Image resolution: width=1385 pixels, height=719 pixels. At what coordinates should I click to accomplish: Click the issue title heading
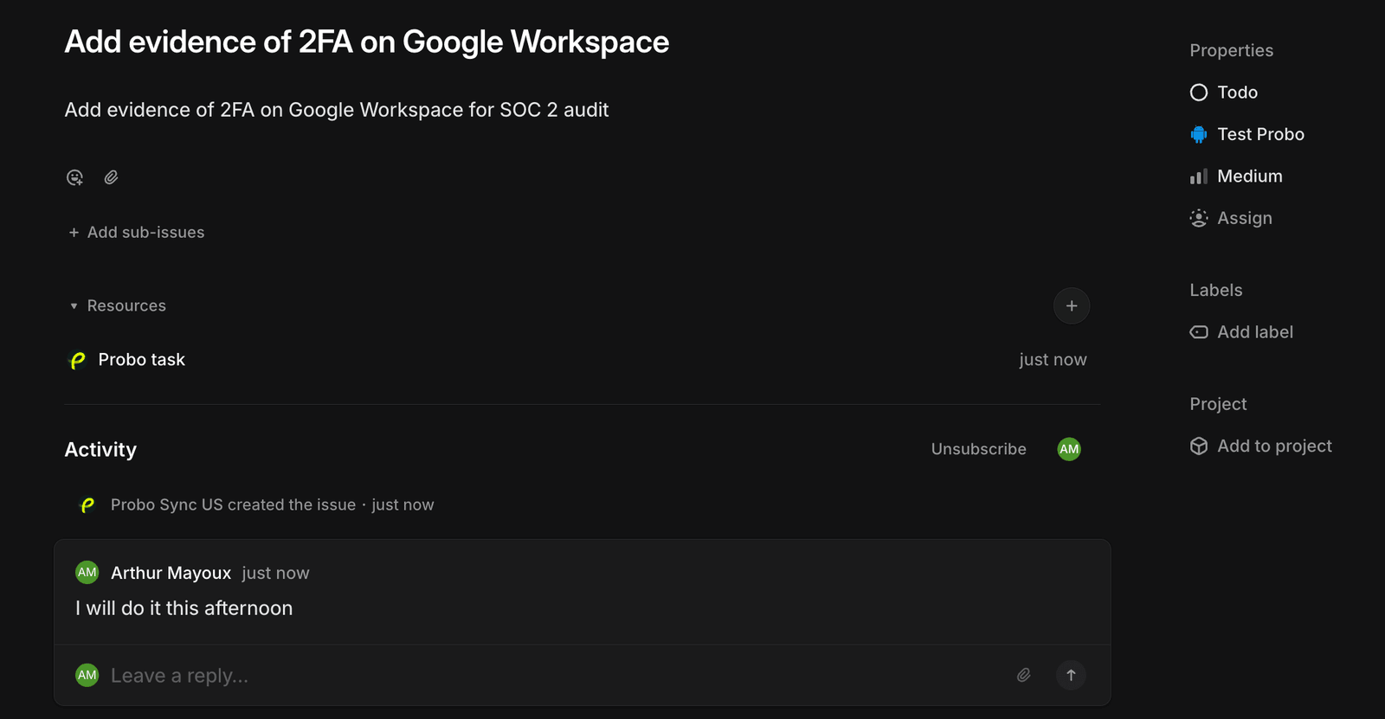click(367, 42)
